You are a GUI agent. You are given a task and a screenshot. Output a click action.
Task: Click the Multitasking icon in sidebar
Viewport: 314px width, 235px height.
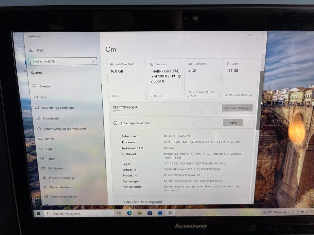click(43, 168)
